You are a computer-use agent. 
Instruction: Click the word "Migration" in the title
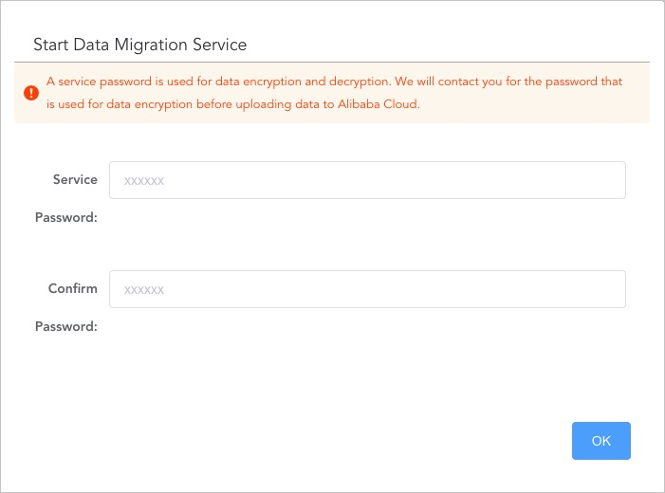138,45
